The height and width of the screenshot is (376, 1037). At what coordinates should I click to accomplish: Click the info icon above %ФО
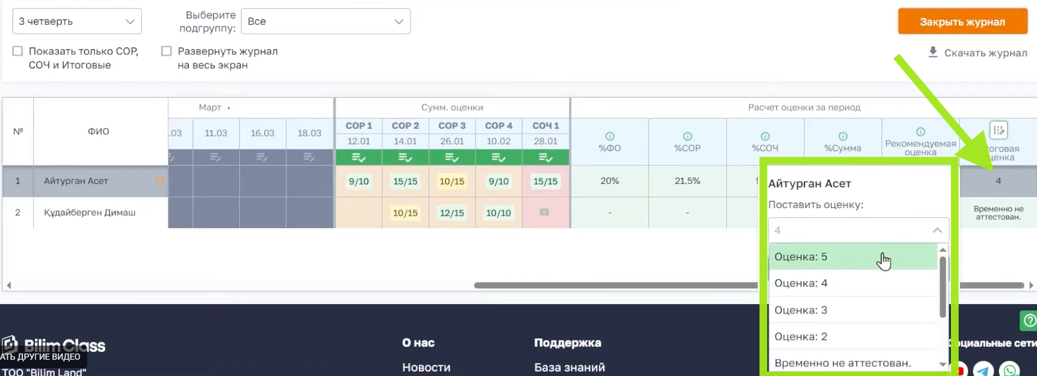610,136
